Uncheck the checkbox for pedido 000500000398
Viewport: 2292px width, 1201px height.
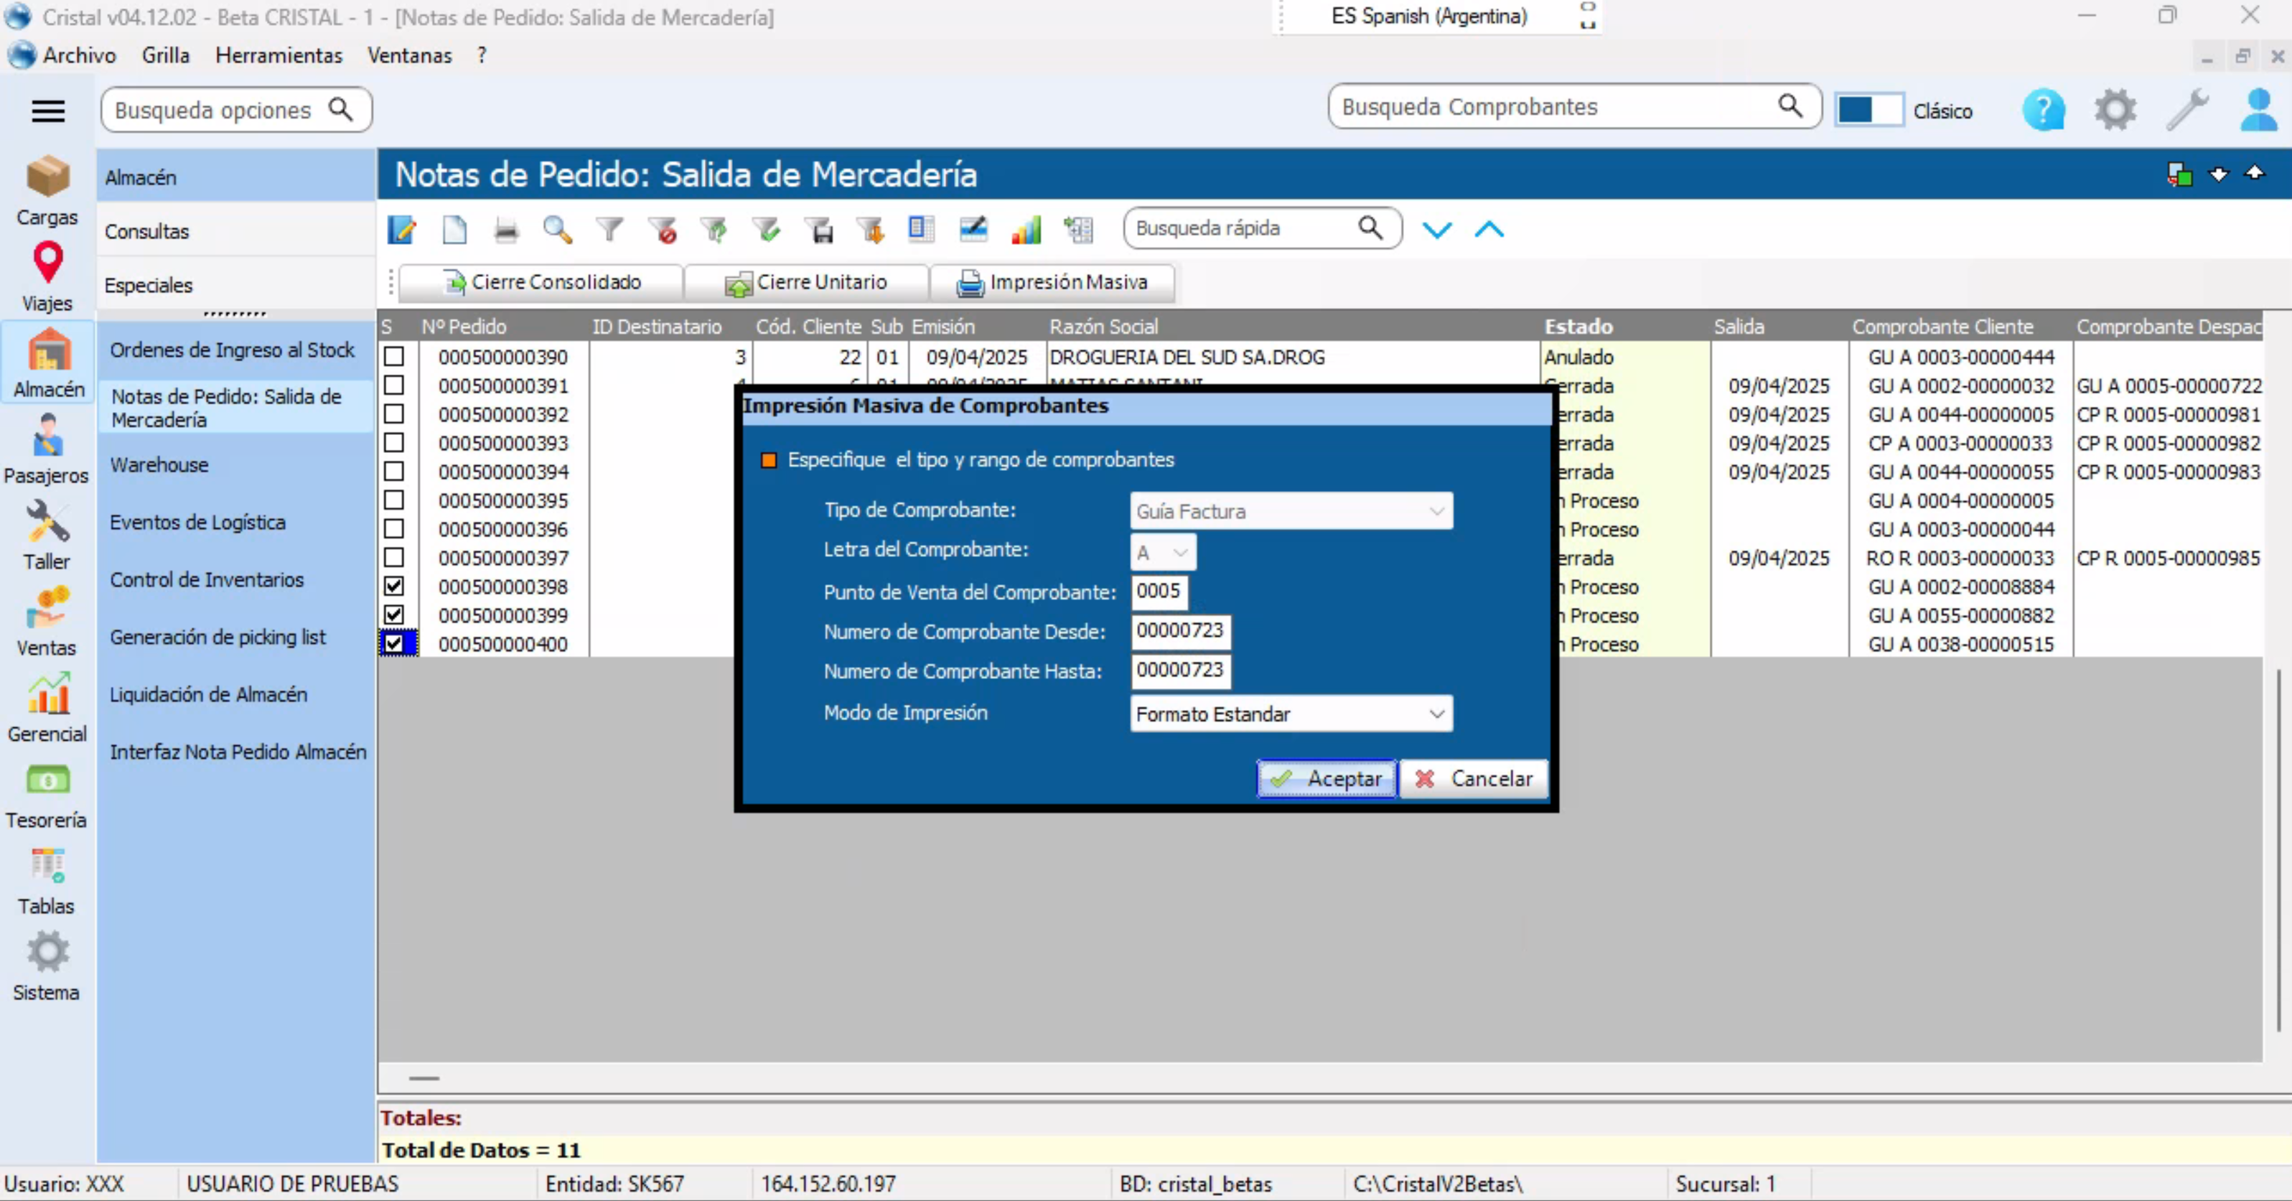pyautogui.click(x=394, y=587)
